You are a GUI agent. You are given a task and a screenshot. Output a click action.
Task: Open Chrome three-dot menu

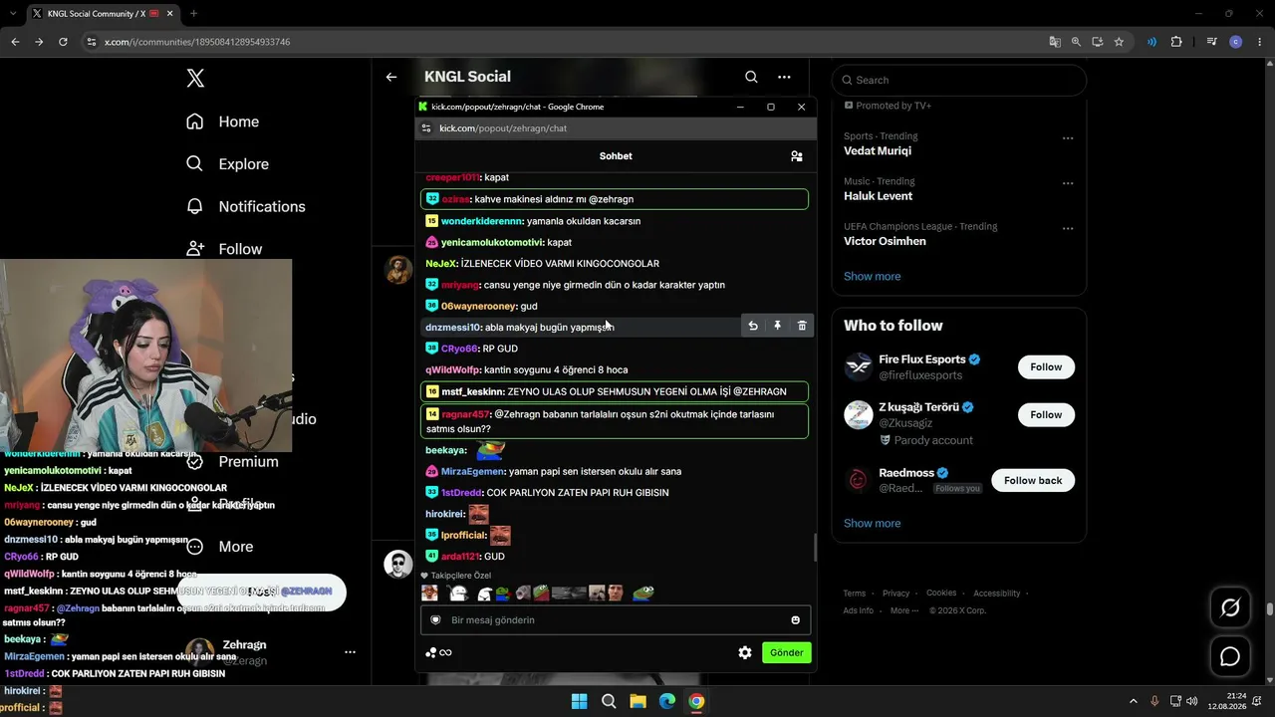pos(1259,42)
